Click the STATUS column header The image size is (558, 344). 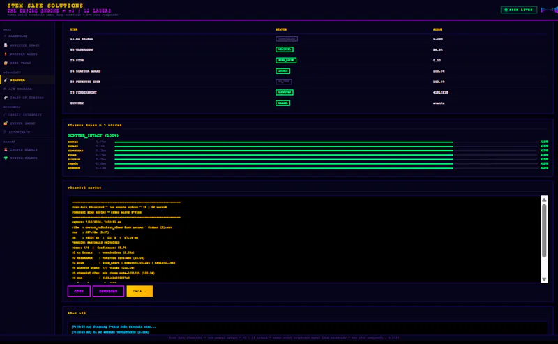coord(281,29)
